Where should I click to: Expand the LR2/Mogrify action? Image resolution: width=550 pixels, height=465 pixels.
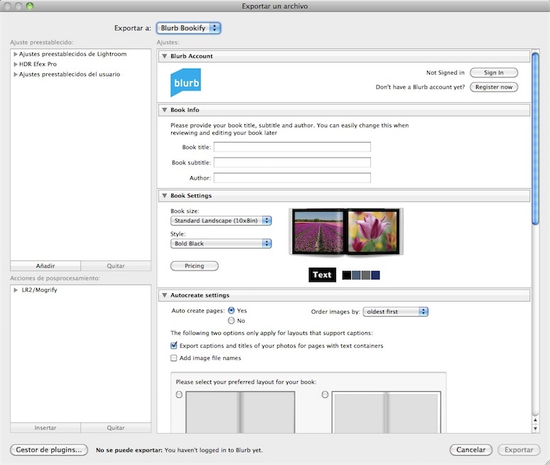click(x=16, y=290)
